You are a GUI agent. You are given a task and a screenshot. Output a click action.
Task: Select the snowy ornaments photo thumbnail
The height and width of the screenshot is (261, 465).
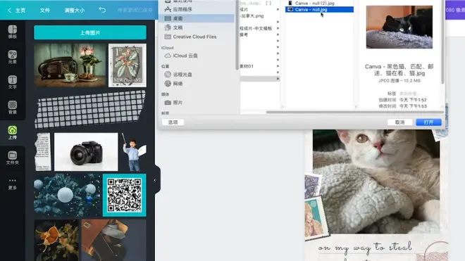pyautogui.click(x=67, y=196)
